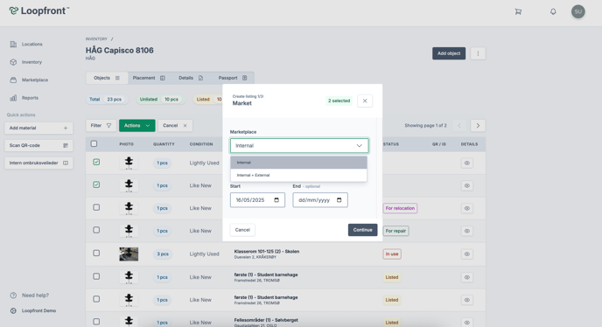
Task: Go to next page arrow
Action: pos(478,126)
